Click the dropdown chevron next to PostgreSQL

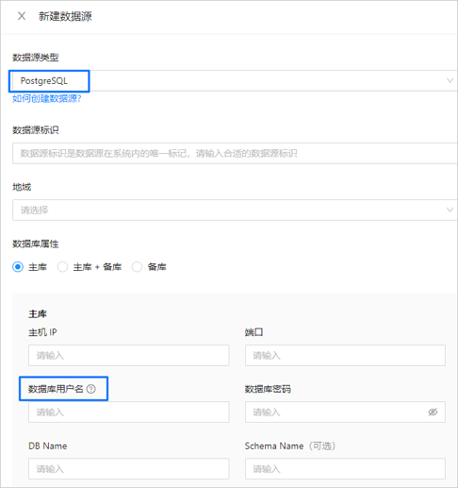click(x=450, y=80)
